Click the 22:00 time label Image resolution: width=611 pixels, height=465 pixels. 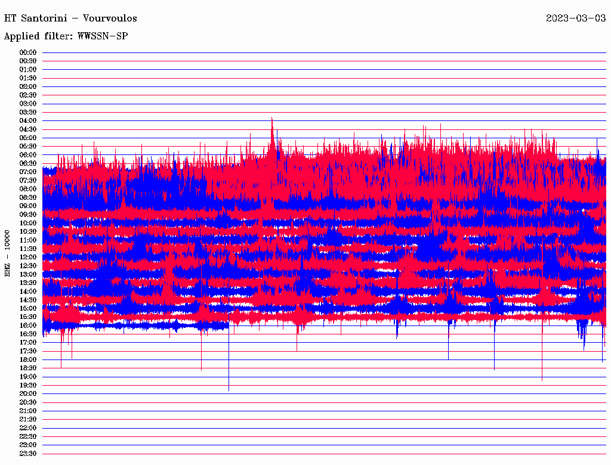coord(28,428)
